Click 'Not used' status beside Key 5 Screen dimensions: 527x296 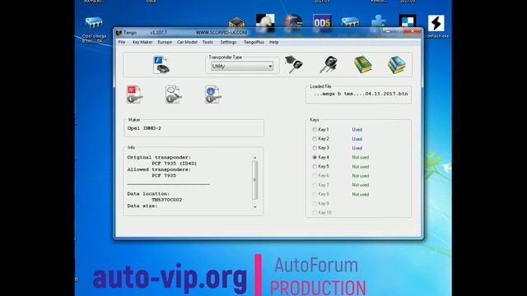pos(361,166)
